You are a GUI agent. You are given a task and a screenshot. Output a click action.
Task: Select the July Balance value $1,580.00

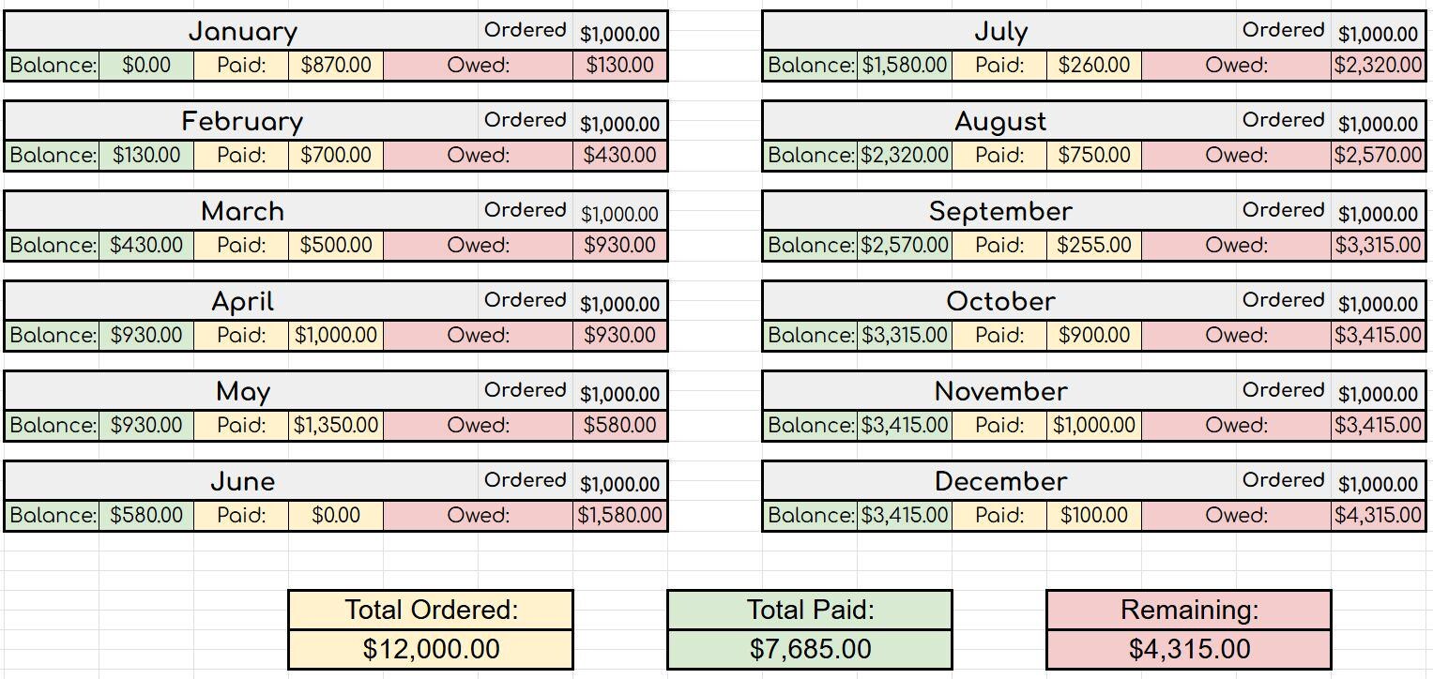(905, 66)
